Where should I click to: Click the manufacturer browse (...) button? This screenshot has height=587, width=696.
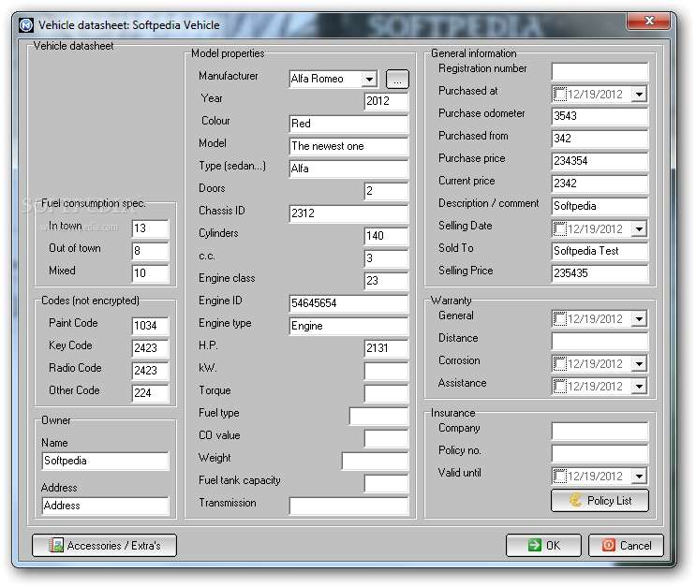pyautogui.click(x=397, y=80)
